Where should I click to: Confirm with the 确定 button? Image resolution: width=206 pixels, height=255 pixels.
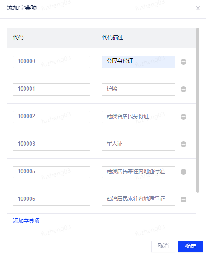pos(191,247)
